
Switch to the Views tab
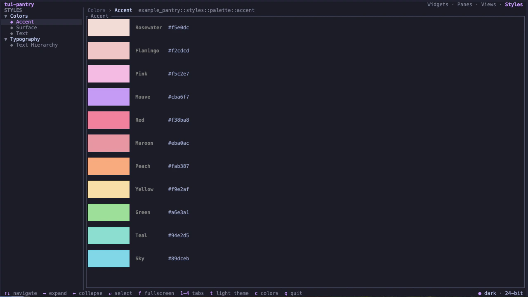(488, 5)
